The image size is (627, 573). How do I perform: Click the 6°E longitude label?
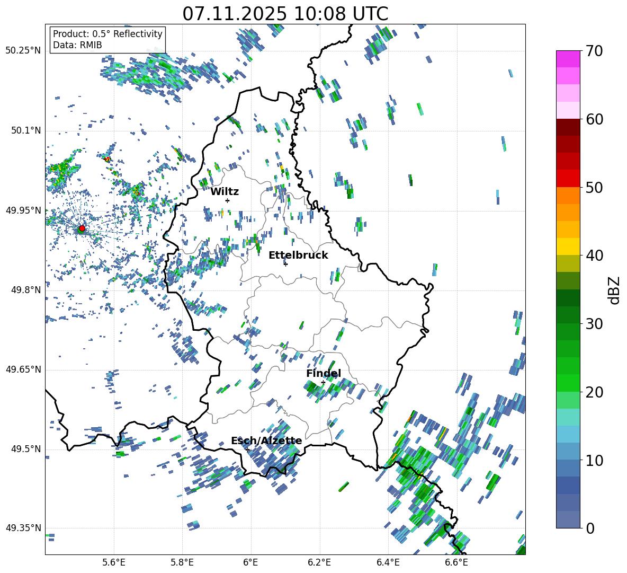[x=250, y=562]
